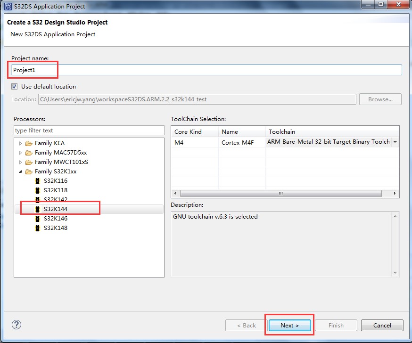Uncheck Use default location checkbox
The image size is (412, 343).
[15, 86]
